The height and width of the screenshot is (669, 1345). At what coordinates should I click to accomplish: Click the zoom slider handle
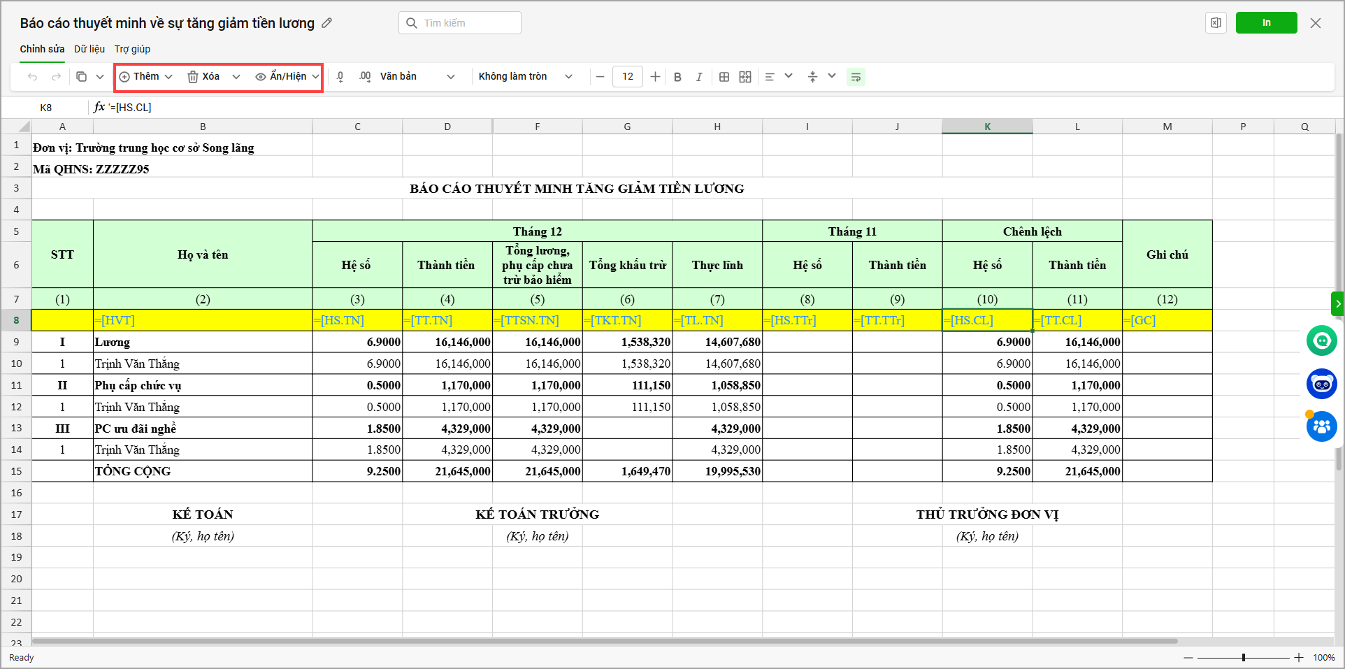1243,658
